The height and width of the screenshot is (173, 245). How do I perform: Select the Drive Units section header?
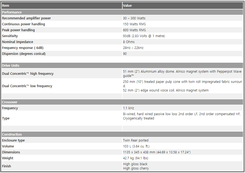[122, 66]
